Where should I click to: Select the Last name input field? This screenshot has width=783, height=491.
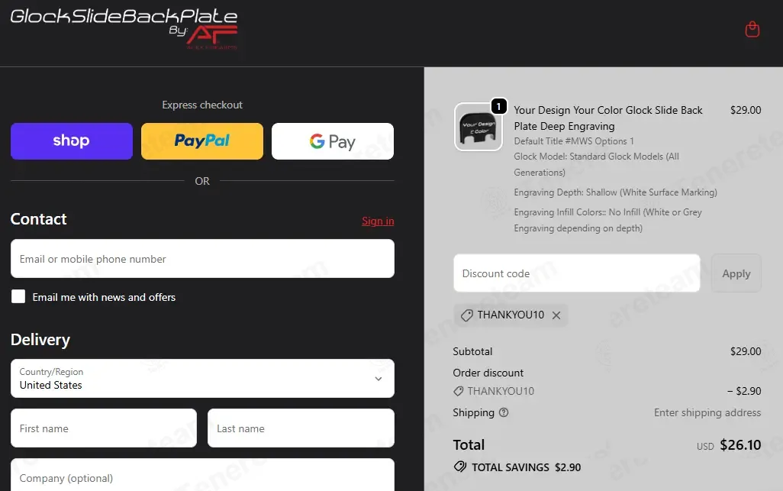click(301, 428)
